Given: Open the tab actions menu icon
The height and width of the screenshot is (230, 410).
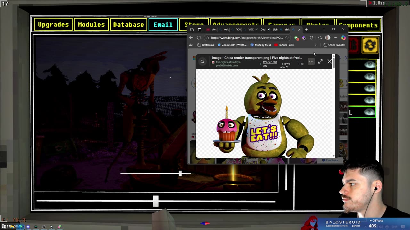Looking at the screenshot, I should [x=200, y=30].
